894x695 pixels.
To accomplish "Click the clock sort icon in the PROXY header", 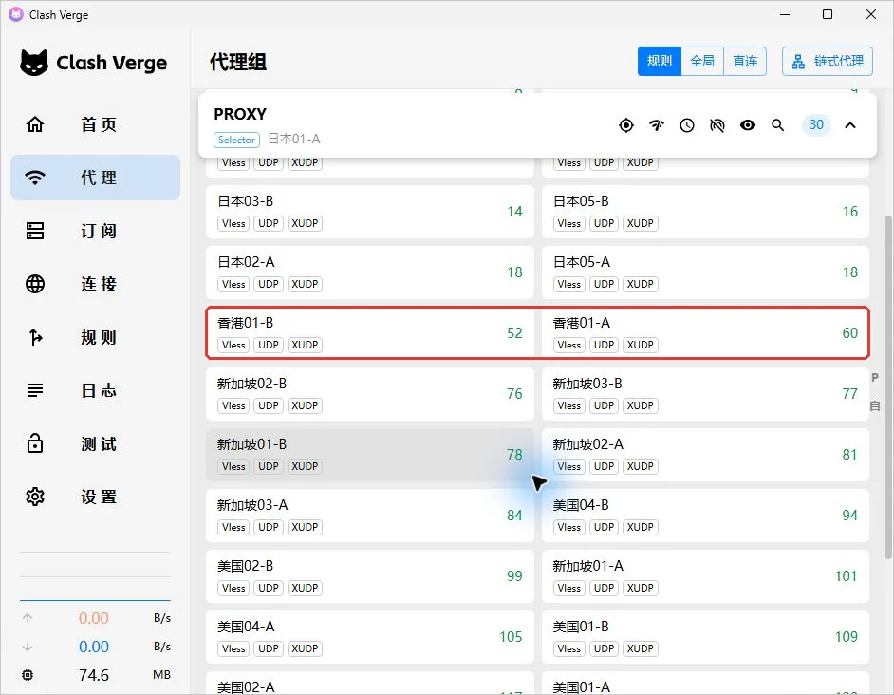I will point(687,125).
